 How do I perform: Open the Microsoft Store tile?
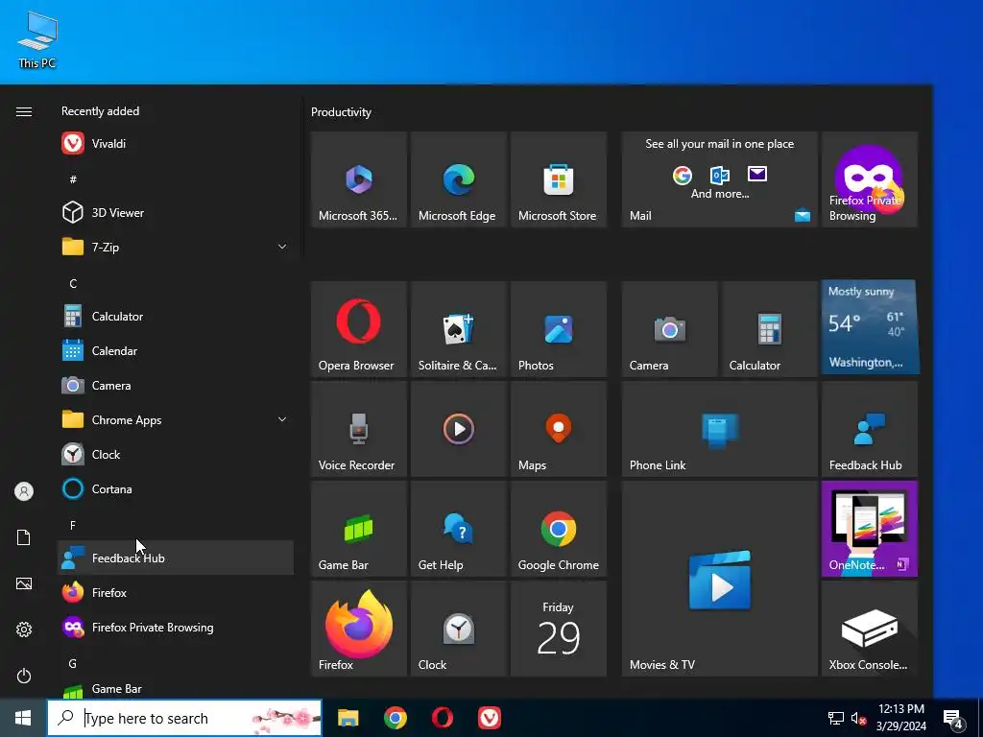click(x=559, y=179)
